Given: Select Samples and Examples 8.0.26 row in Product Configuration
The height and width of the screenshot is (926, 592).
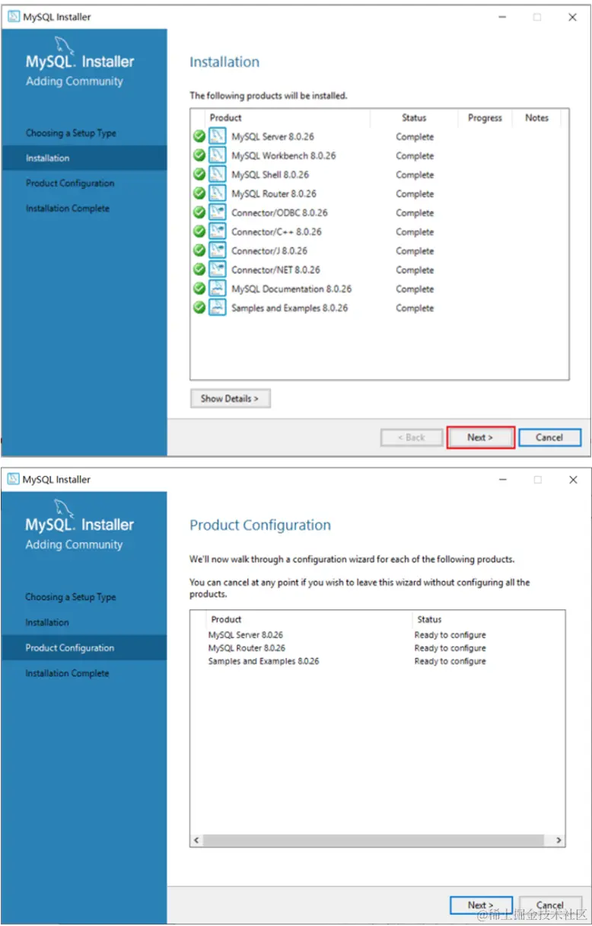Looking at the screenshot, I should 377,661.
